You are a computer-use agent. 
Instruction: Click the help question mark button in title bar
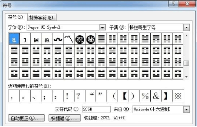pos(173,4)
